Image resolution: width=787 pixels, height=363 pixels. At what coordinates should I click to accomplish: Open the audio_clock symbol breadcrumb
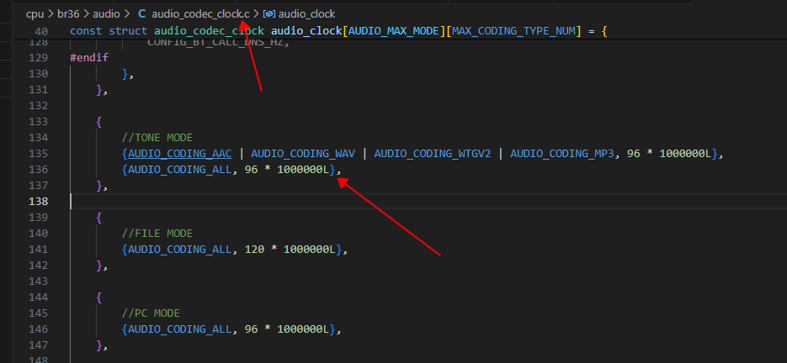click(x=306, y=14)
